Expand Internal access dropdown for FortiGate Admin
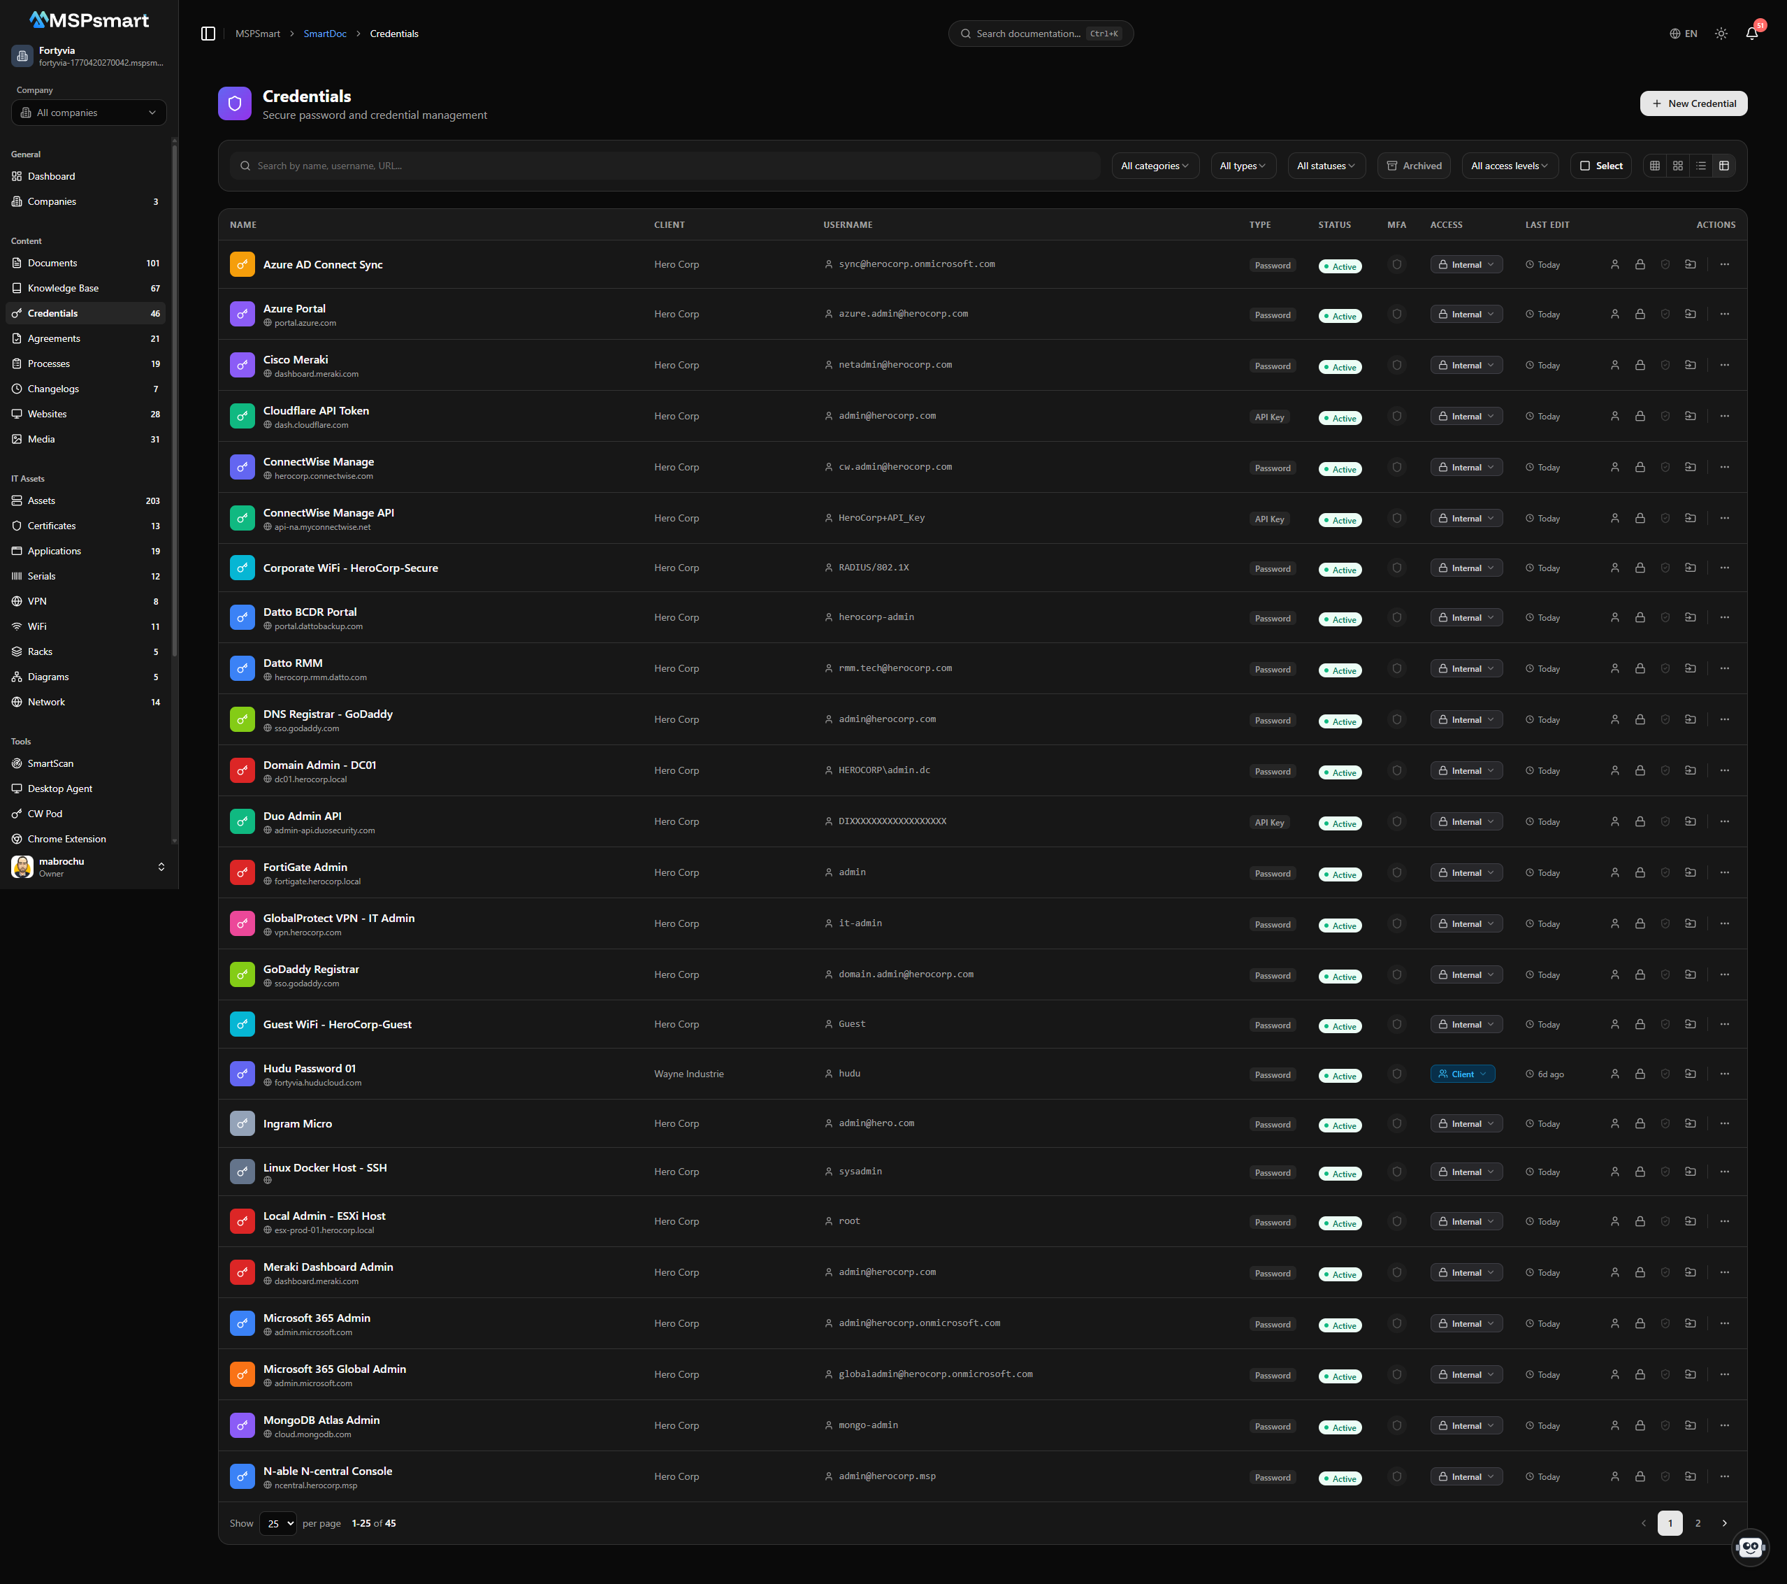Image resolution: width=1787 pixels, height=1584 pixels. [1466, 872]
